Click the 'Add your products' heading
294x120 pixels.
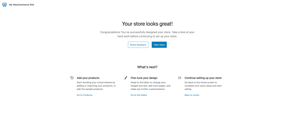pos(88,78)
